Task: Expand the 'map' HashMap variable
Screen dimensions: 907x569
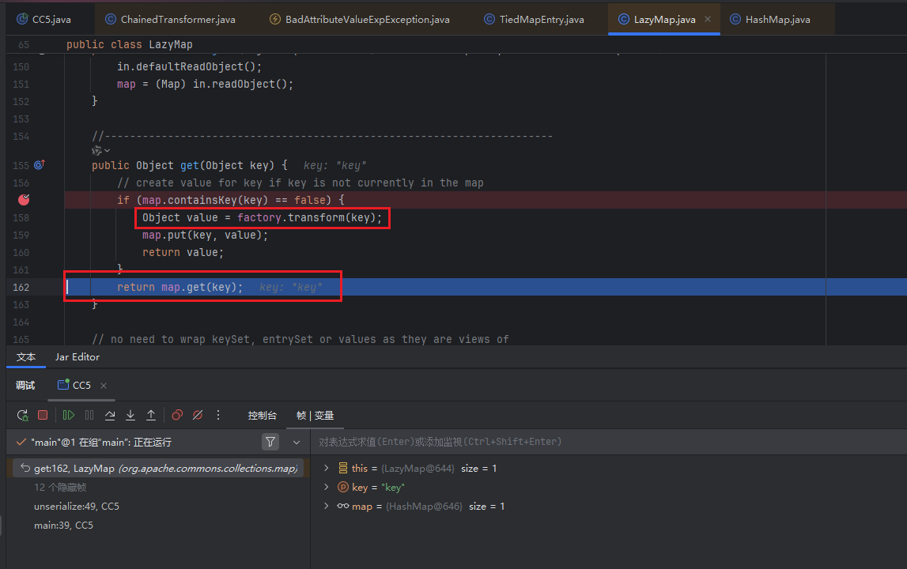Action: pos(326,507)
